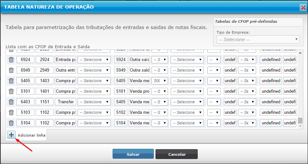Close the Tabela Natureza de Operação dialog
Viewport: 308px width, 164px height.
(303, 8)
